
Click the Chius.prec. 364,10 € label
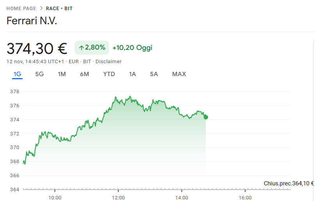click(x=289, y=183)
